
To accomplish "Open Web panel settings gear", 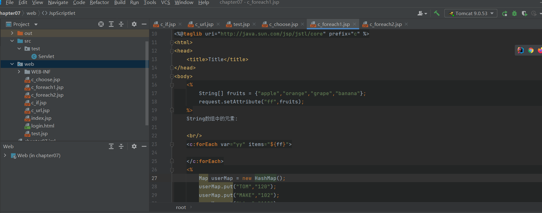I will [x=134, y=146].
